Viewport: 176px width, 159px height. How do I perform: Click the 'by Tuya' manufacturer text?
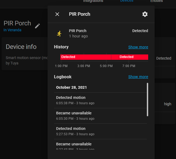tap(12, 63)
